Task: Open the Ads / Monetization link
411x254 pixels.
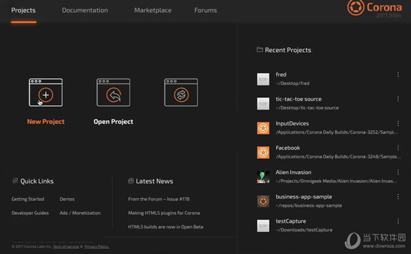Action: point(80,213)
